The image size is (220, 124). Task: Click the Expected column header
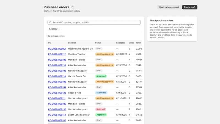121,43
